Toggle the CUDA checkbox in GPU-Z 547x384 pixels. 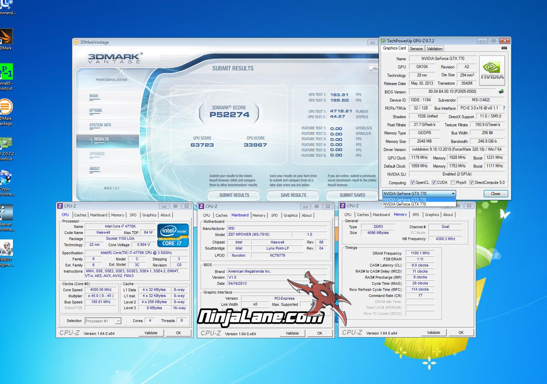pos(434,183)
